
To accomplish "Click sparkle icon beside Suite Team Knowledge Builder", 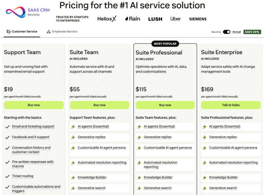I will tap(73, 177).
